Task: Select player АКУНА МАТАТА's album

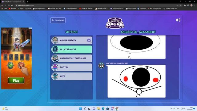Action: coord(72,40)
